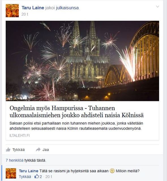The height and width of the screenshot is (181, 167).
Task: Open the post options chevron menu
Action: pyautogui.click(x=157, y=7)
